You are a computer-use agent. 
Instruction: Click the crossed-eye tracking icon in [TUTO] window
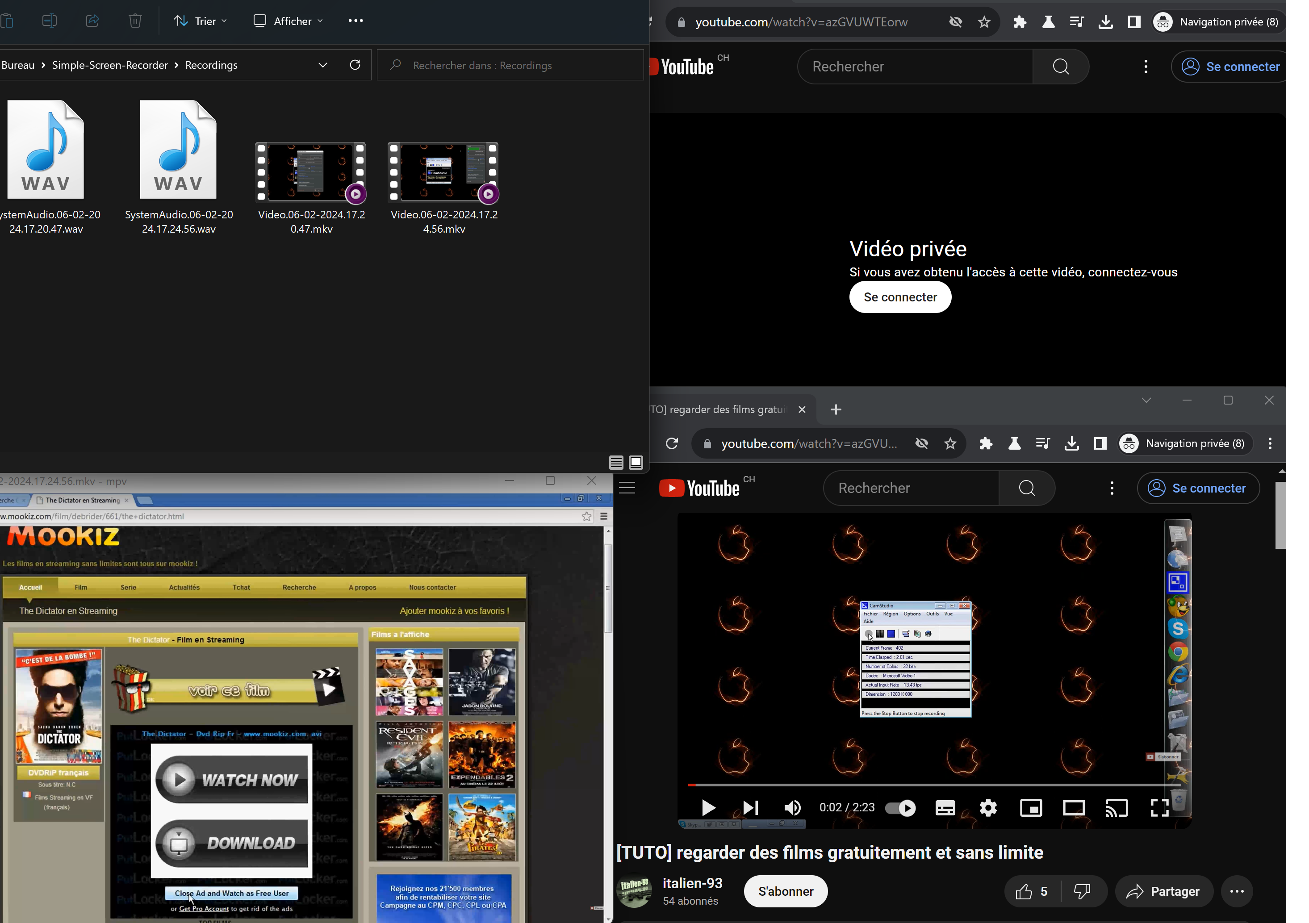click(x=921, y=443)
